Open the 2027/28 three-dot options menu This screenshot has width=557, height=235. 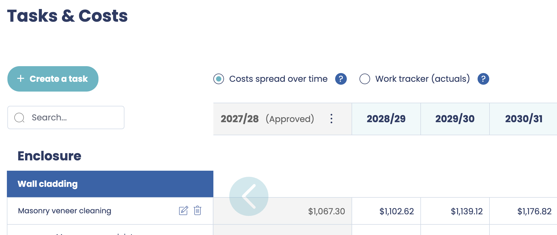[x=331, y=119]
